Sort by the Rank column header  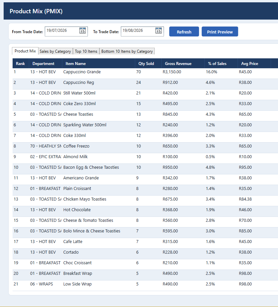click(21, 63)
